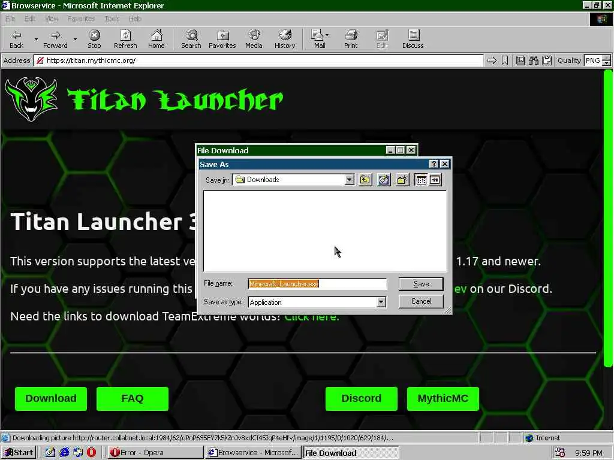Open the Search pane

[191, 39]
